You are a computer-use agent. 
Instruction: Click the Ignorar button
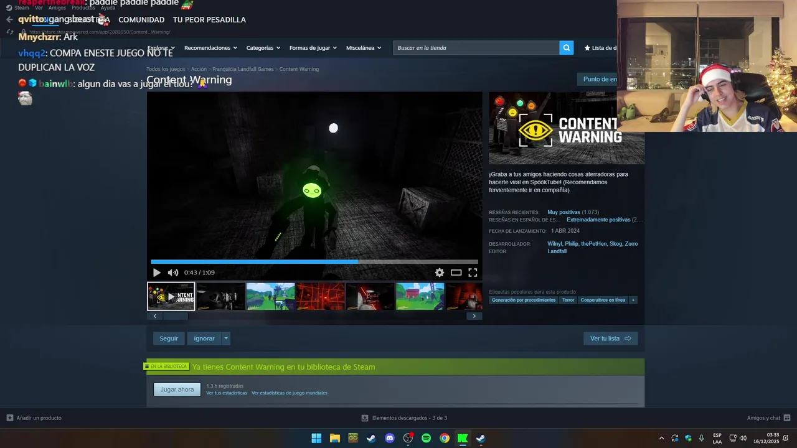(x=204, y=338)
